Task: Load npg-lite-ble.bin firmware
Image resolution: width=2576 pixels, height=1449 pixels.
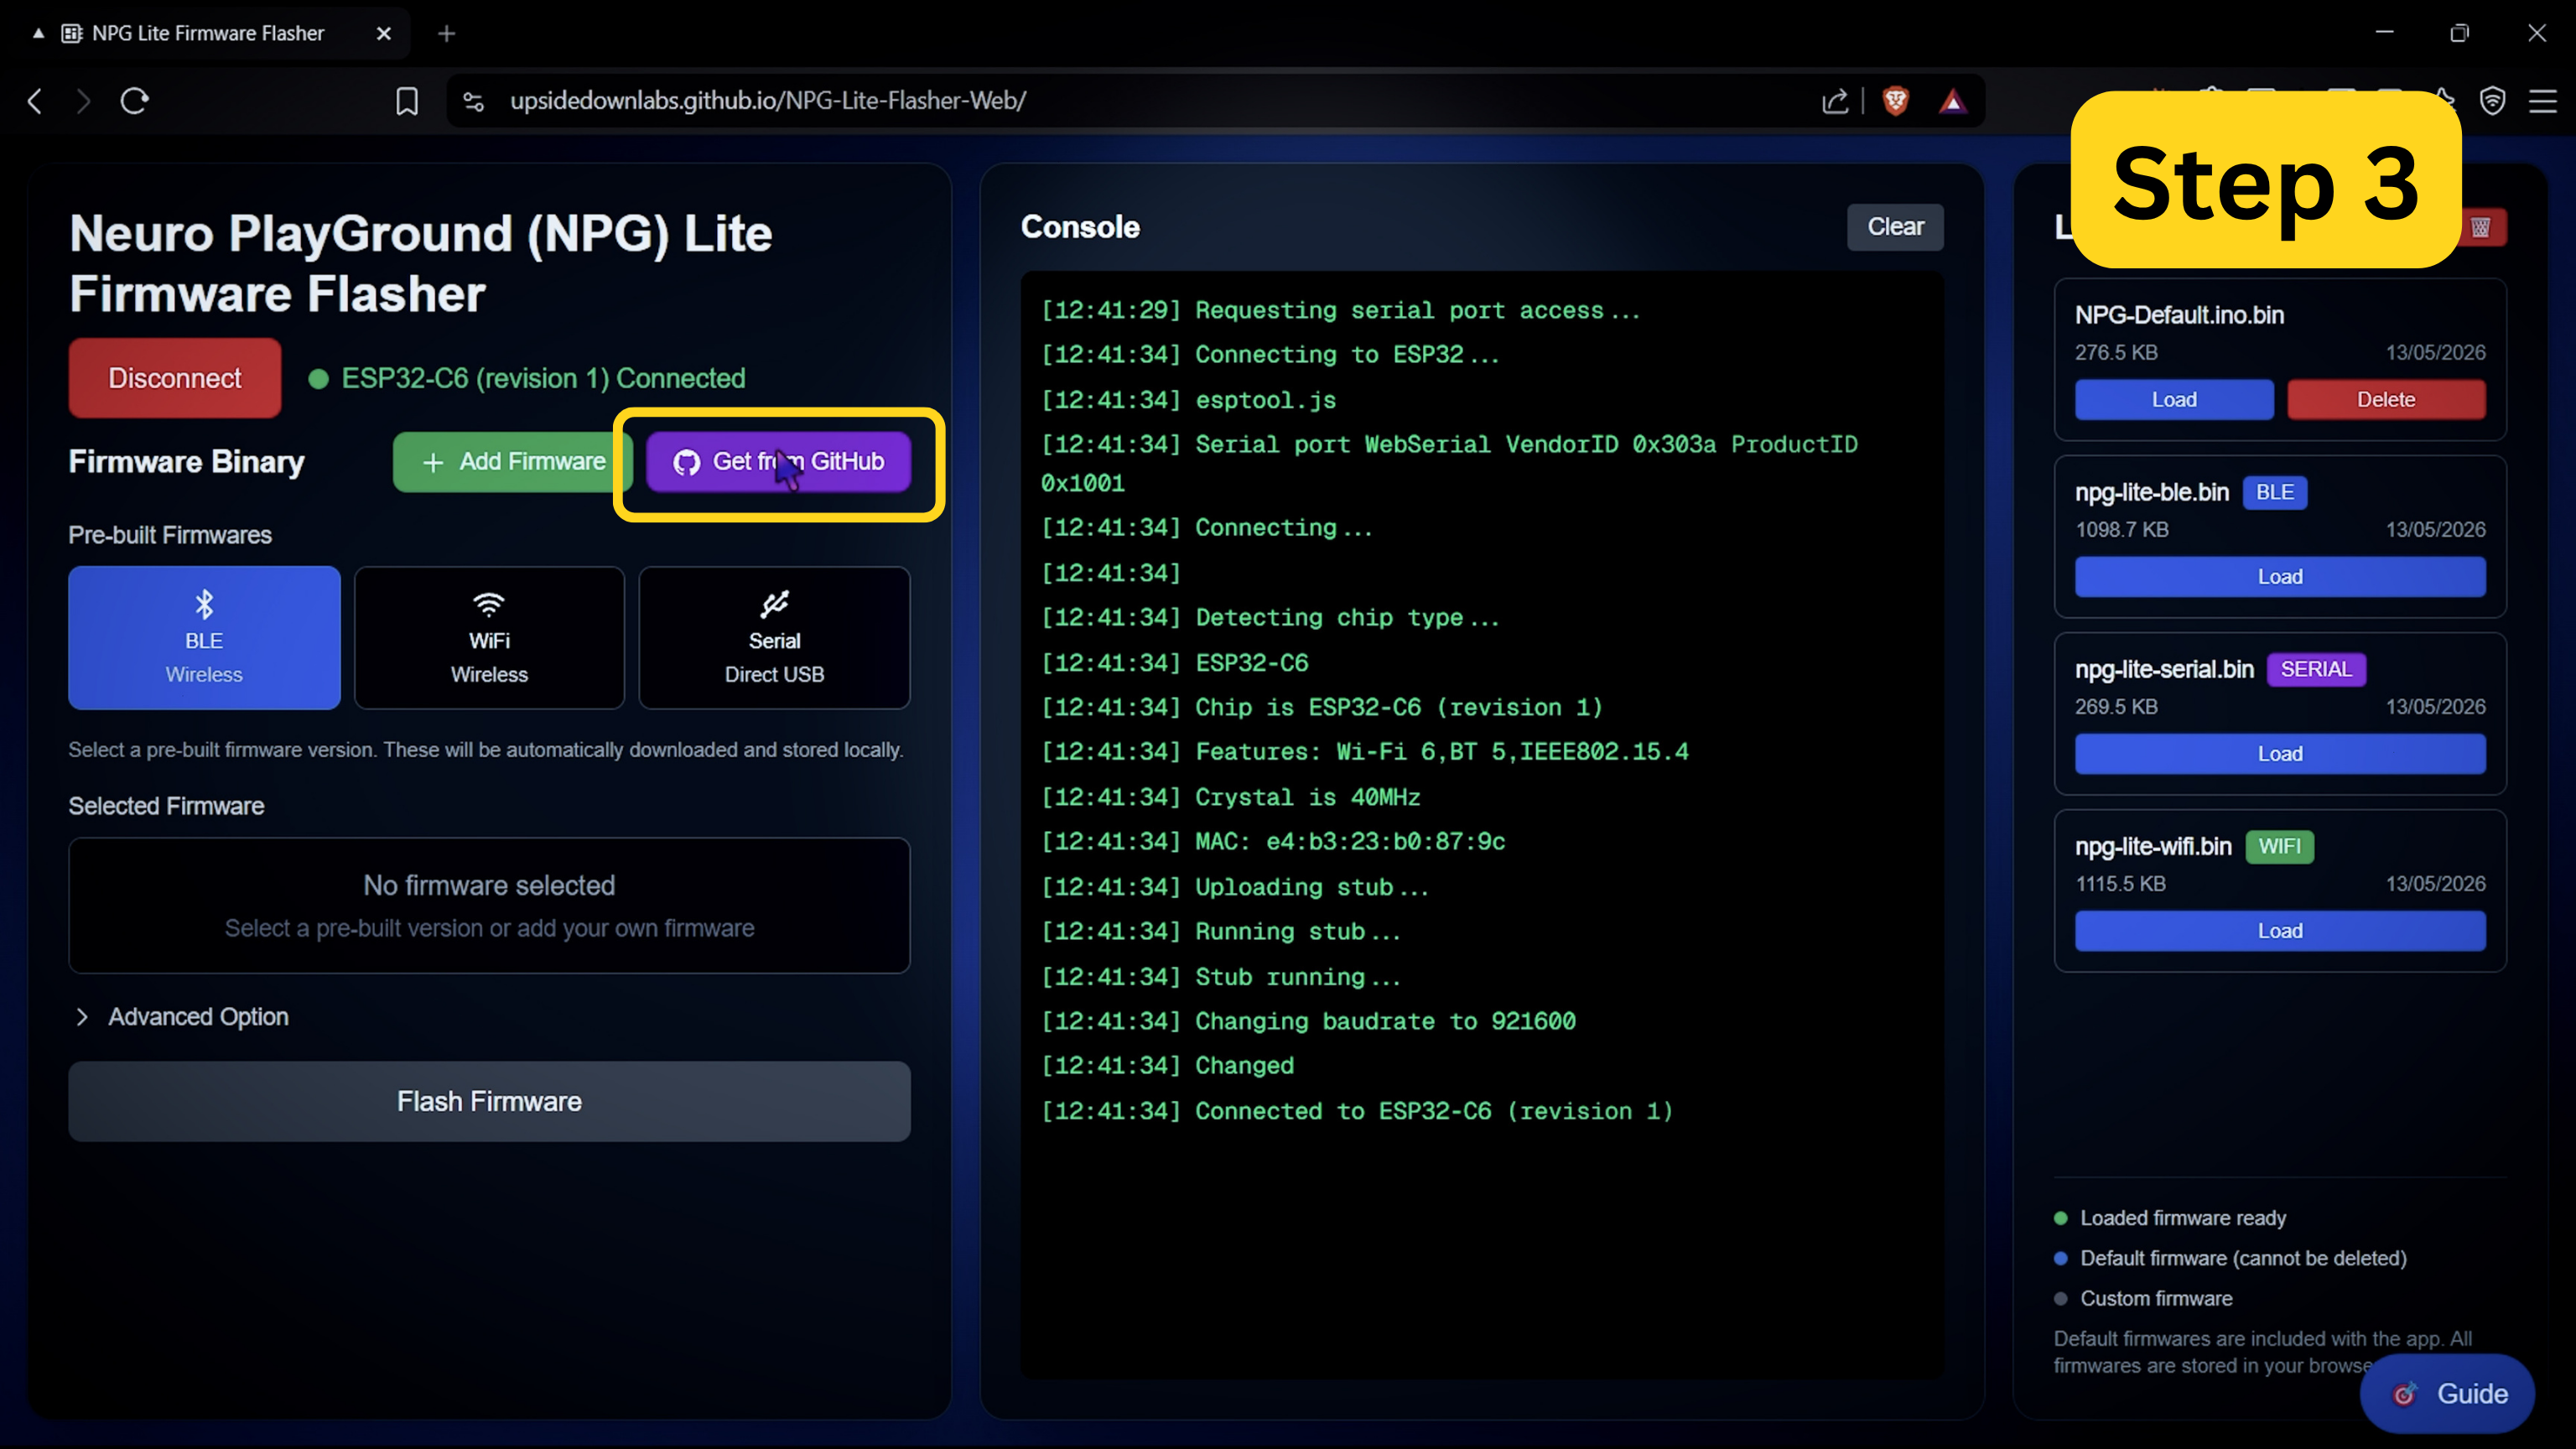Action: click(x=2280, y=577)
